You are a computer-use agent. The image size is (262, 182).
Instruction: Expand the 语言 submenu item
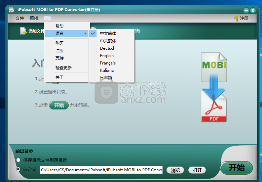point(67,34)
